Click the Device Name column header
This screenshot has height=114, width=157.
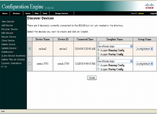[42, 39]
